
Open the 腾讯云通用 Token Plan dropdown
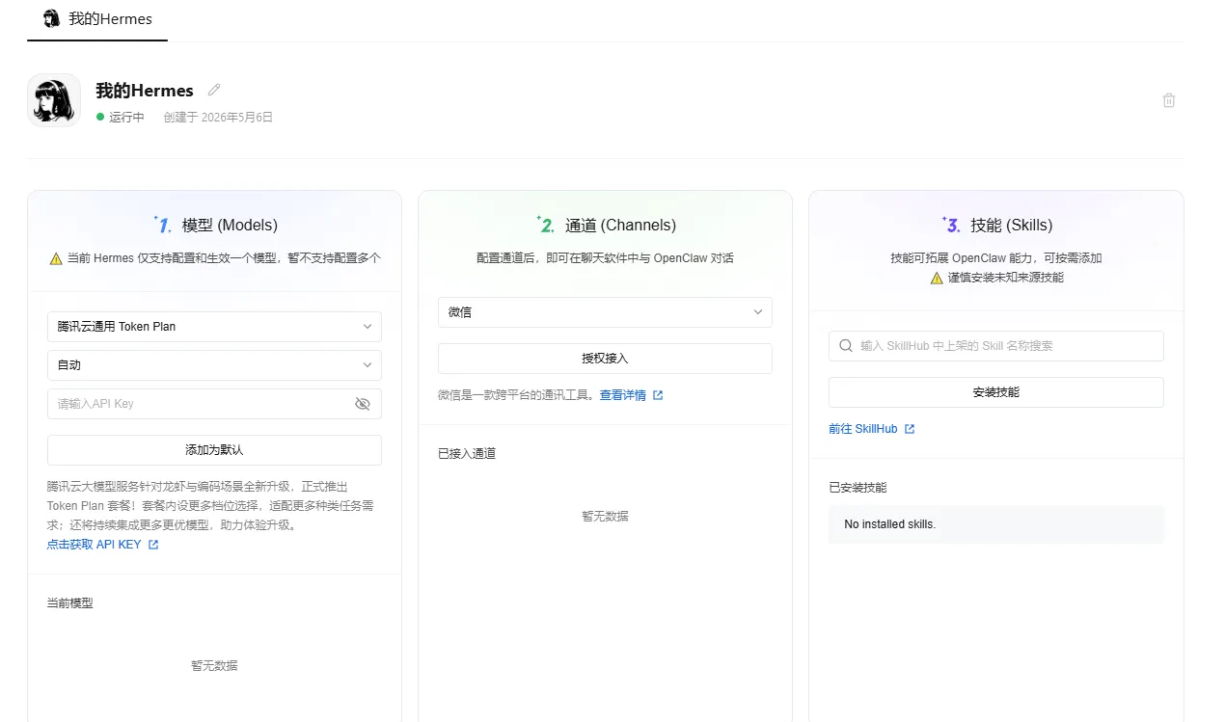pyautogui.click(x=214, y=327)
